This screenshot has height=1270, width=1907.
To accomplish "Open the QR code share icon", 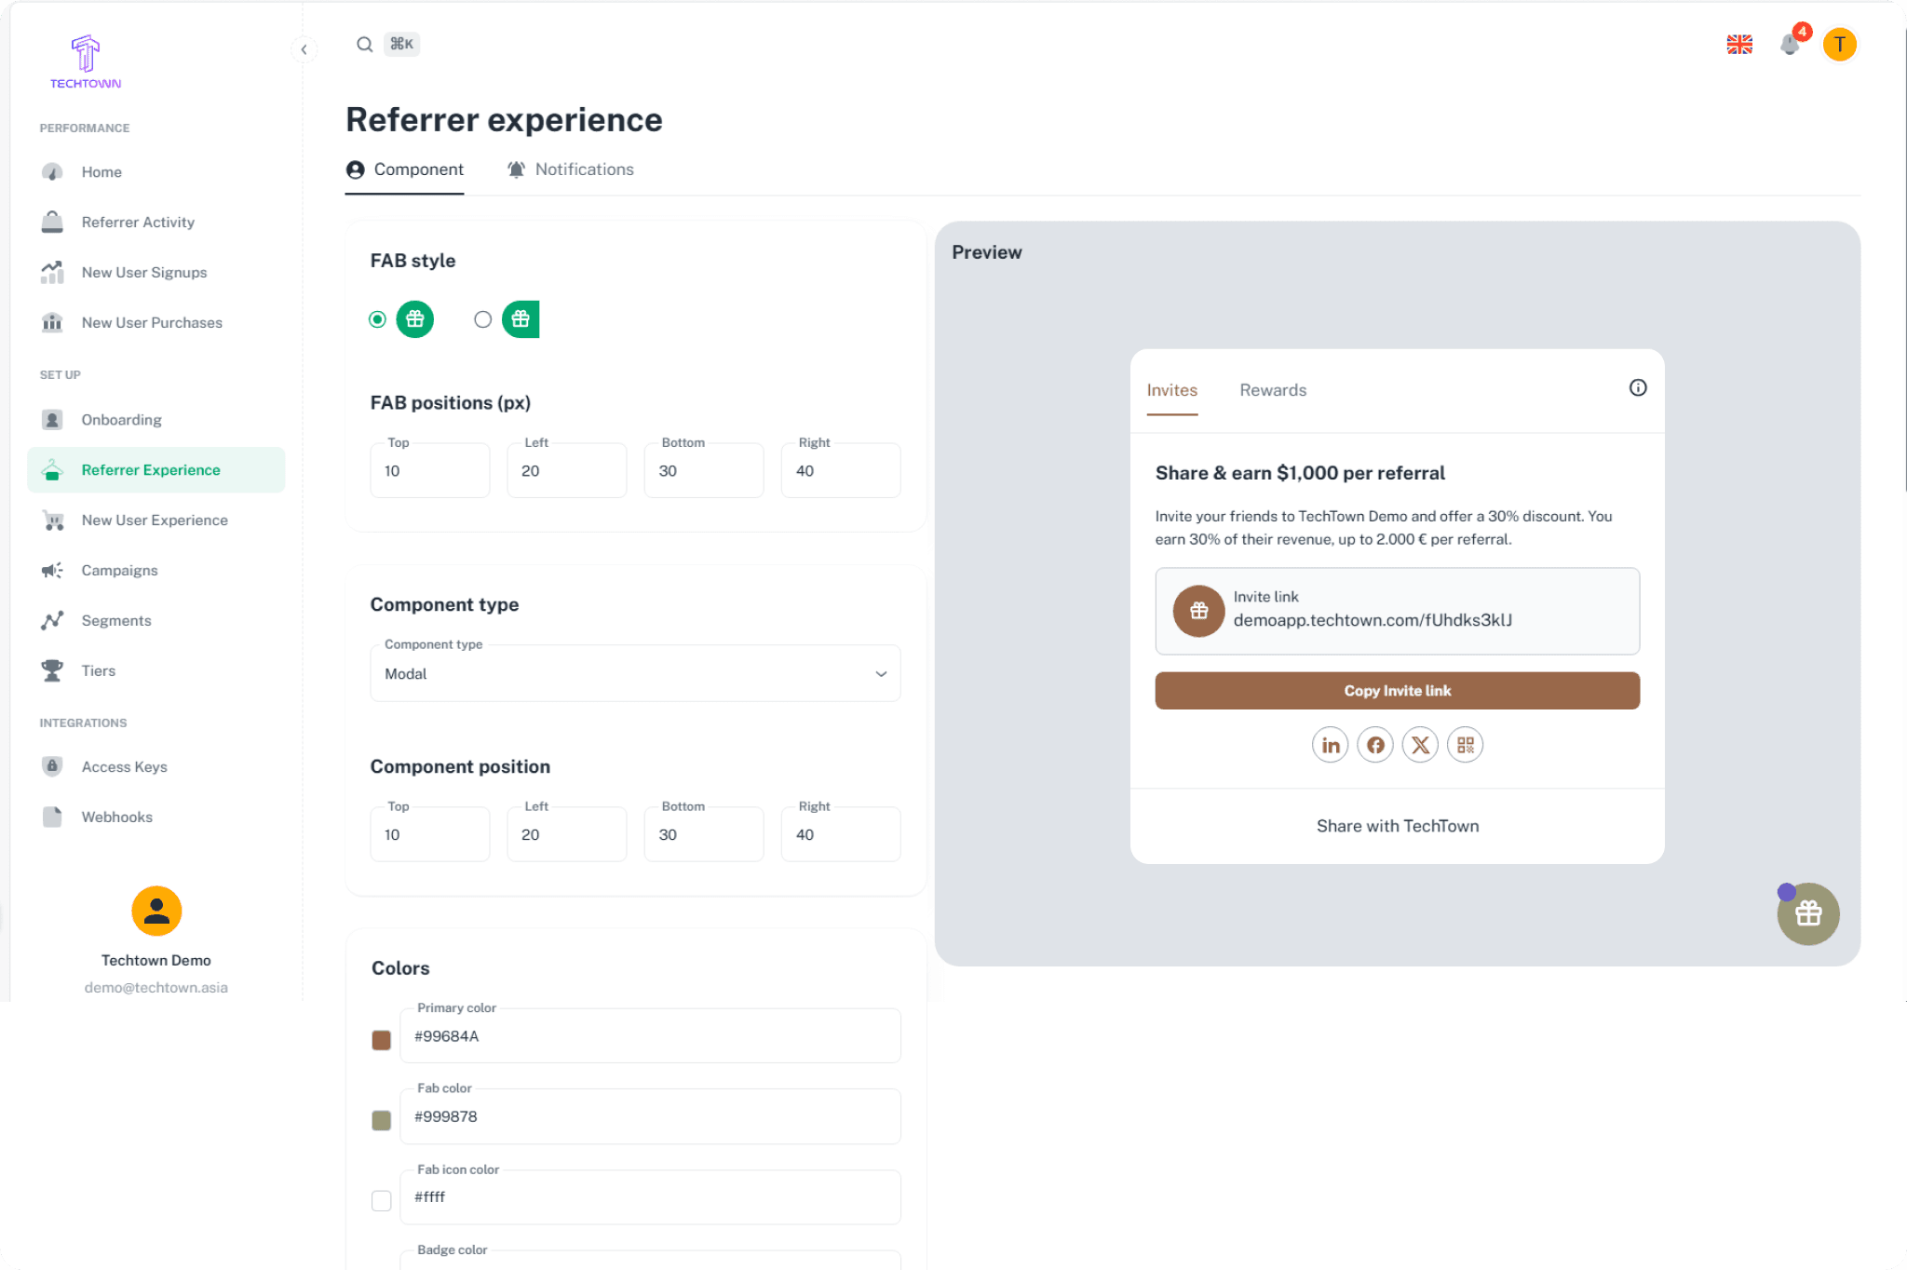I will point(1466,745).
